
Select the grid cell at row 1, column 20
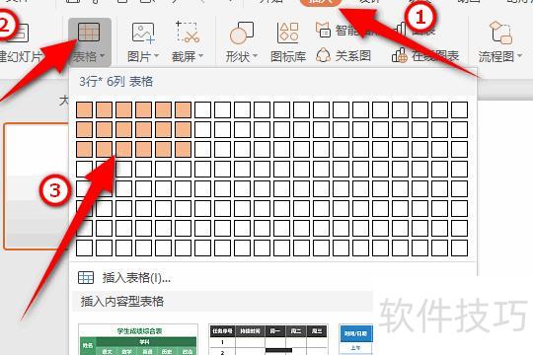point(459,109)
